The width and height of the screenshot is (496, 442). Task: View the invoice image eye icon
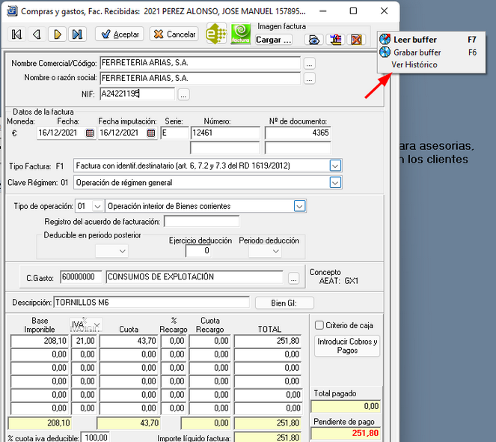coord(316,40)
